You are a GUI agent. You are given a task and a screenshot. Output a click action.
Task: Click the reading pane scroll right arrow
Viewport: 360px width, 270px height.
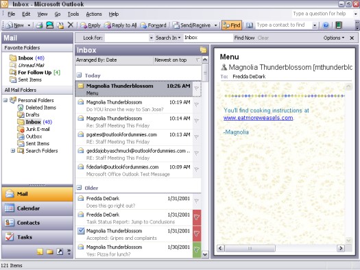[341, 248]
